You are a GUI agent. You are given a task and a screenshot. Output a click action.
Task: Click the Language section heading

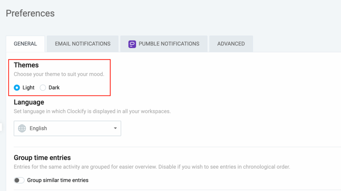pos(29,102)
